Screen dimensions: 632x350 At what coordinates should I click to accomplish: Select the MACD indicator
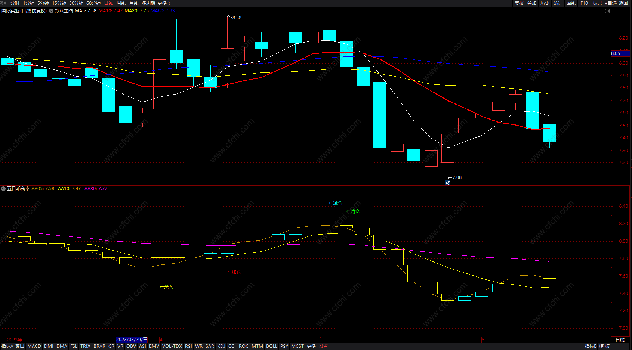pos(34,346)
